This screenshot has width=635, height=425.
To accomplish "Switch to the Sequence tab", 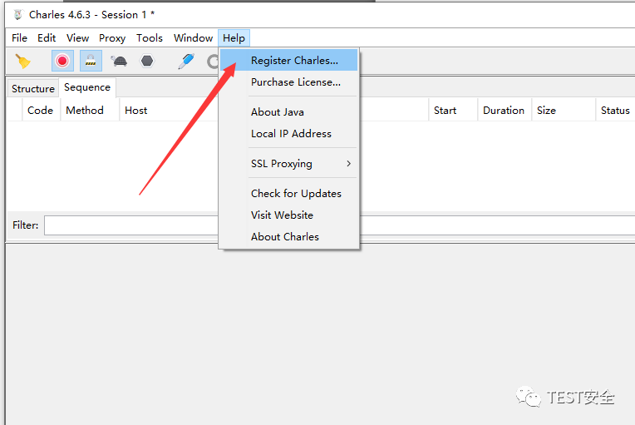I will tap(87, 87).
